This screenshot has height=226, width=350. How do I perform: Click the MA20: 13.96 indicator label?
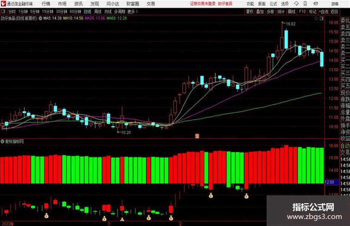(95, 18)
